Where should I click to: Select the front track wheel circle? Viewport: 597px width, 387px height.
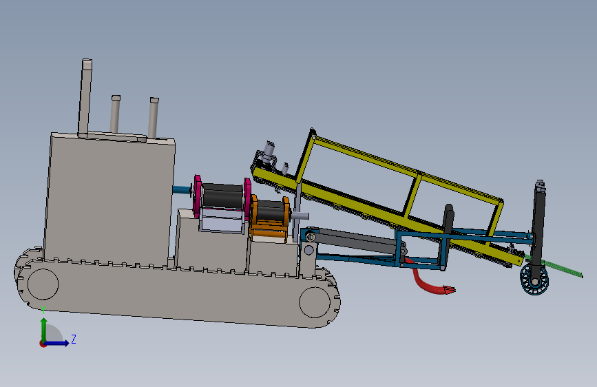tap(315, 302)
